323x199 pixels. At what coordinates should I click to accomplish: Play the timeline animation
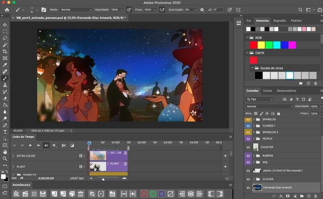point(30,145)
